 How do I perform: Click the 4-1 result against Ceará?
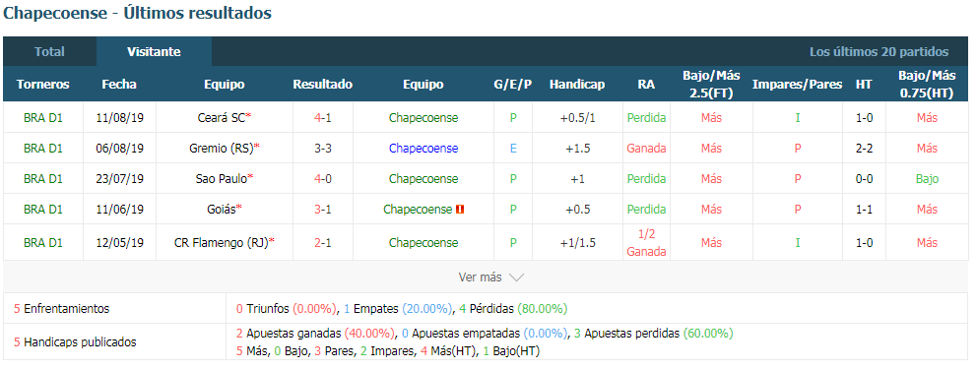[323, 118]
